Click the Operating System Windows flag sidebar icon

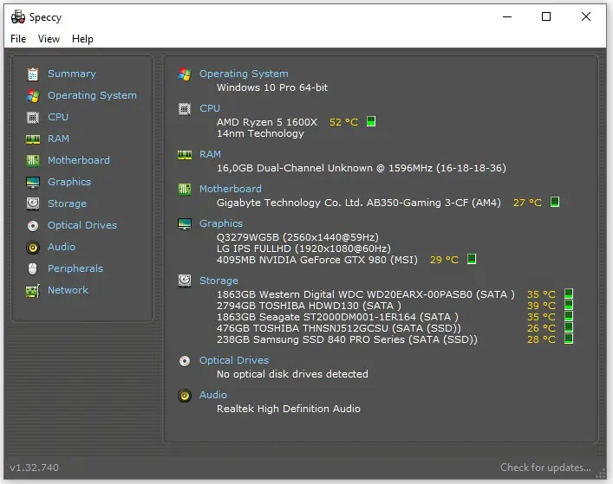tap(33, 95)
